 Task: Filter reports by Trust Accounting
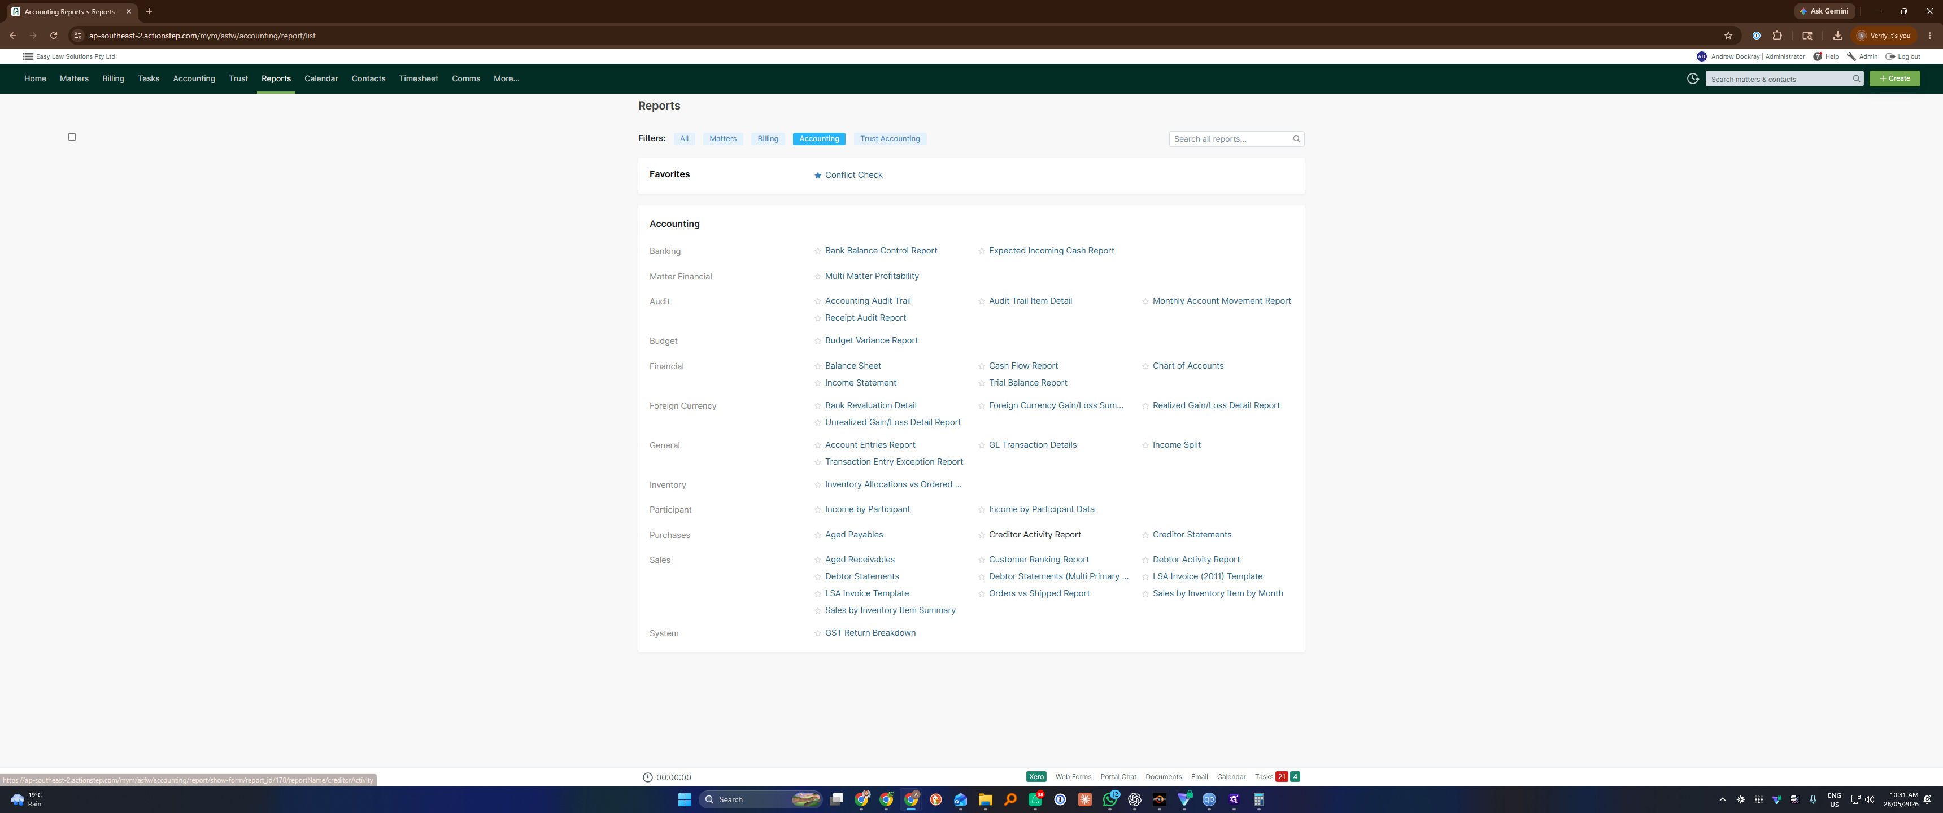point(890,139)
